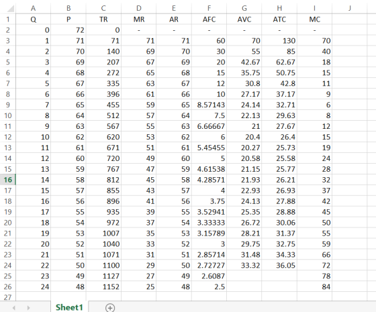Select TR cell with value 207

103,62
